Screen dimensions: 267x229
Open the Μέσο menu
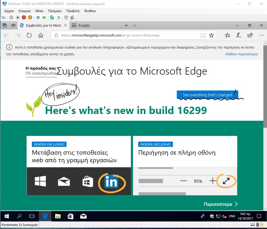coord(39,11)
